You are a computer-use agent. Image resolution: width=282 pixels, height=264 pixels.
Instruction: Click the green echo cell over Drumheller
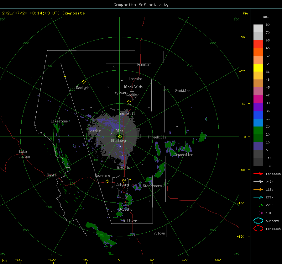(x=188, y=148)
